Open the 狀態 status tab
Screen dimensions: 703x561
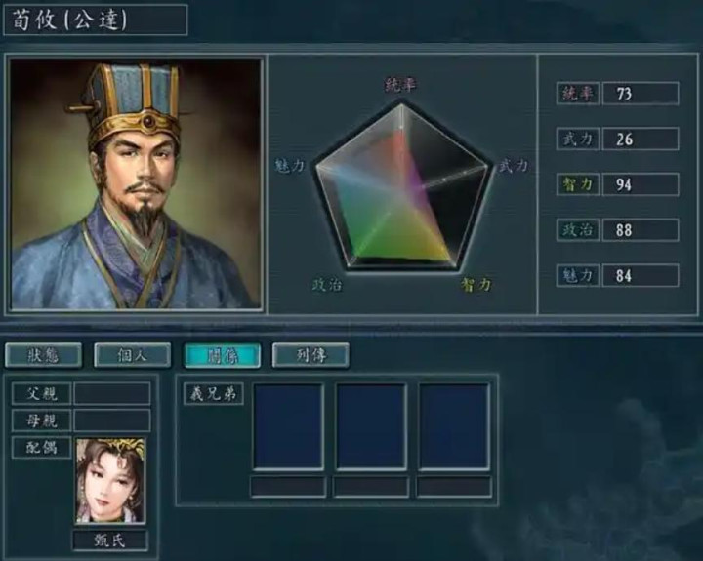(x=43, y=355)
